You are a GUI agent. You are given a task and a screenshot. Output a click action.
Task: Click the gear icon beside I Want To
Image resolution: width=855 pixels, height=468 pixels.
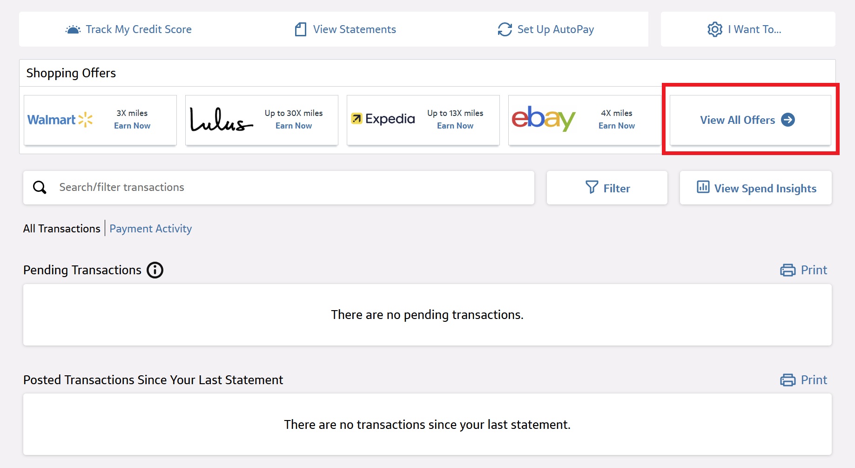tap(715, 29)
